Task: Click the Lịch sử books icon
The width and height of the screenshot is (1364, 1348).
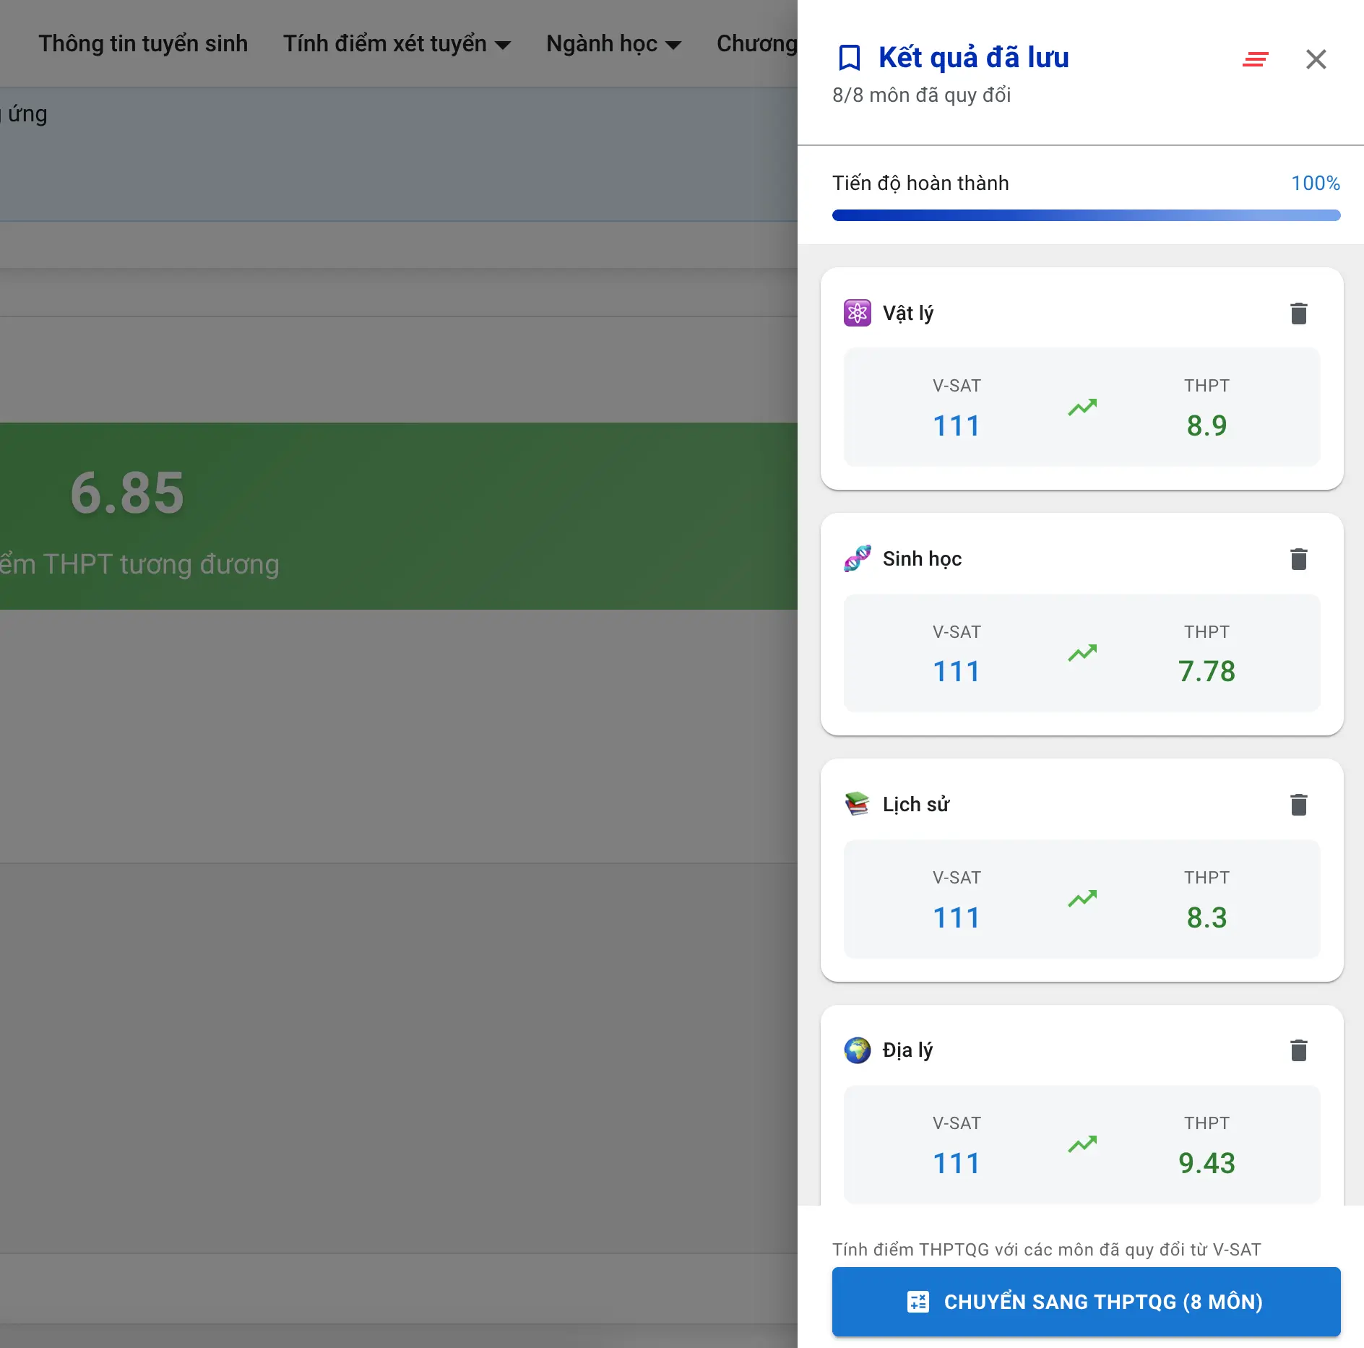Action: click(x=858, y=804)
